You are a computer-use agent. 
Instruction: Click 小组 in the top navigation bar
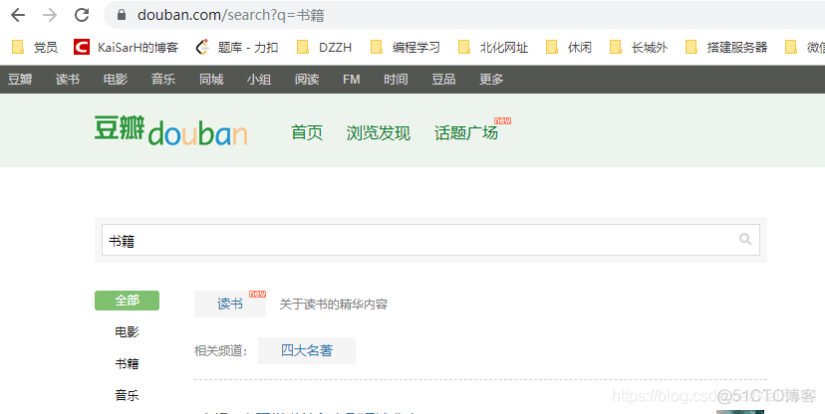point(259,80)
